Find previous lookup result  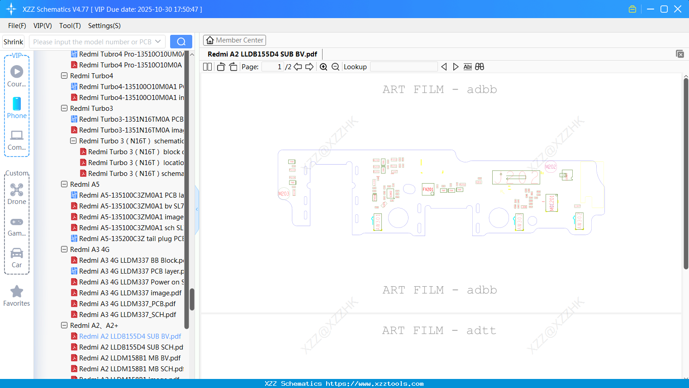(444, 67)
